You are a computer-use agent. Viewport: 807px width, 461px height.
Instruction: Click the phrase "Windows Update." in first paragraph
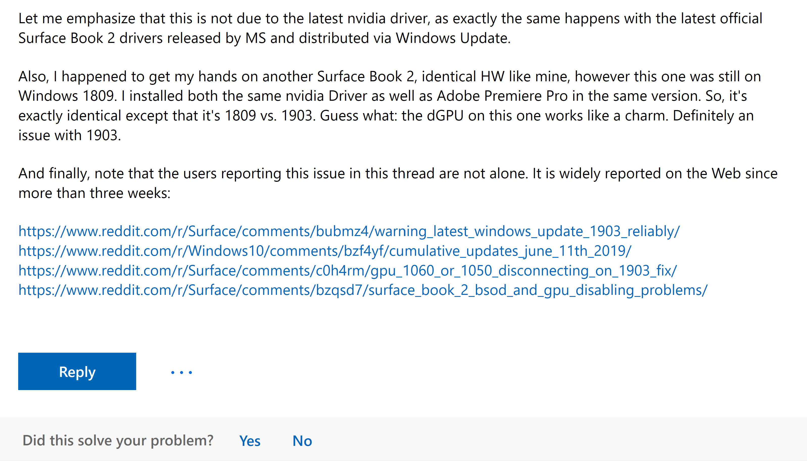[453, 38]
